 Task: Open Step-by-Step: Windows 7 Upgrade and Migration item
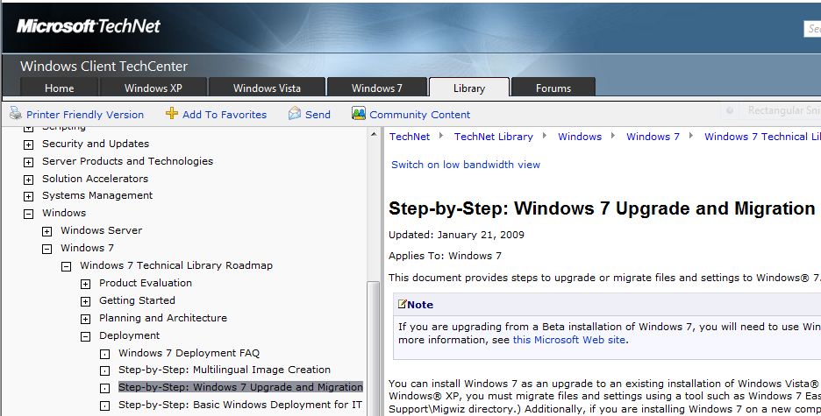(x=240, y=387)
